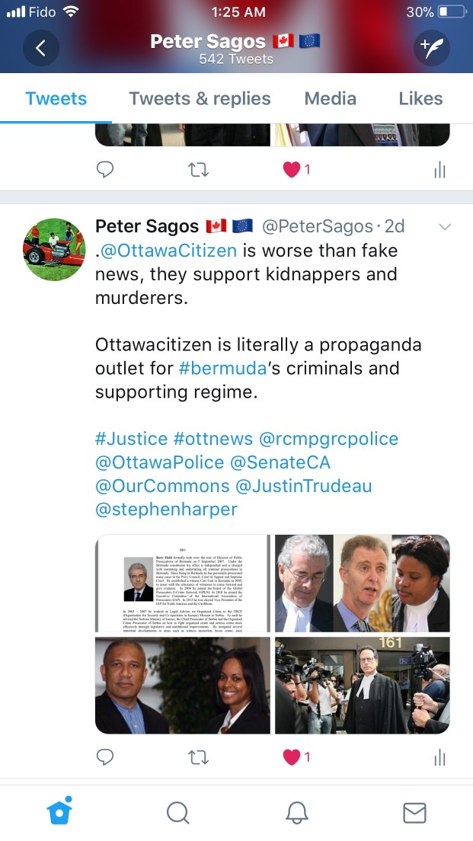Image resolution: width=473 pixels, height=841 pixels.
Task: Retweet the top partially visible tweet
Action: (198, 170)
